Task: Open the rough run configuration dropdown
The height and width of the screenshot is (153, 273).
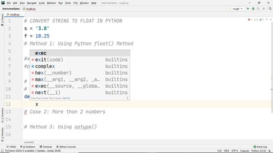Action: click(236, 8)
